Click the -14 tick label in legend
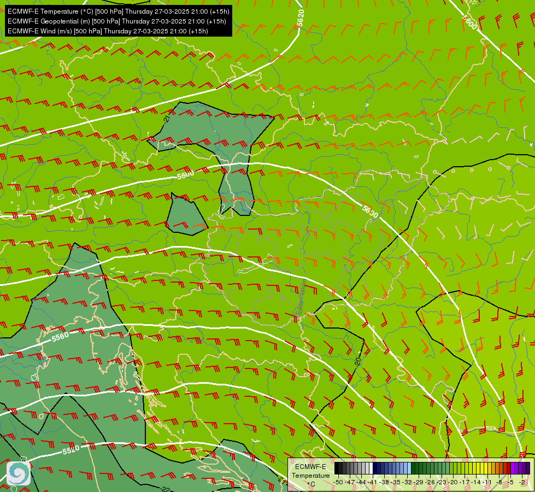Image resolution: width=535 pixels, height=492 pixels. click(x=476, y=482)
